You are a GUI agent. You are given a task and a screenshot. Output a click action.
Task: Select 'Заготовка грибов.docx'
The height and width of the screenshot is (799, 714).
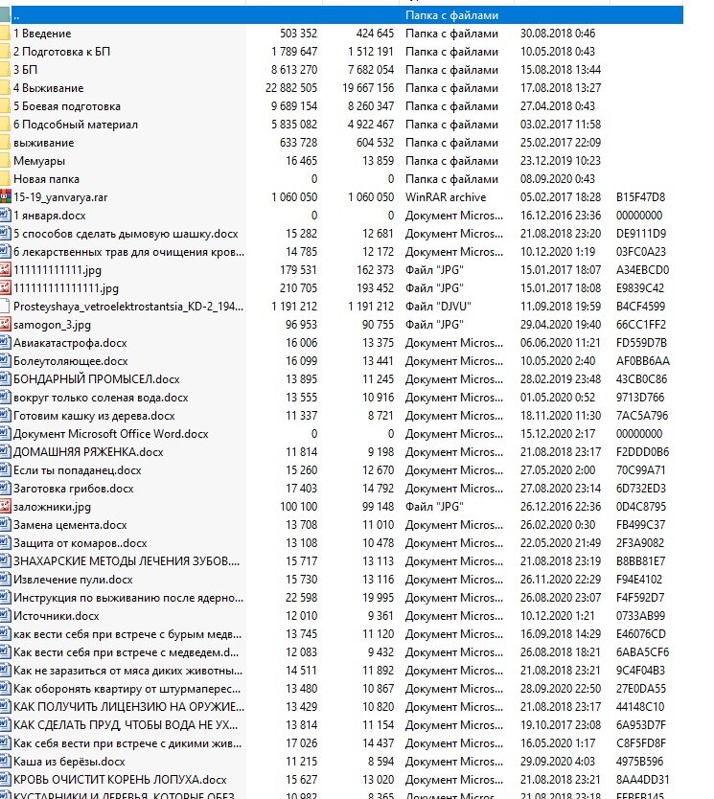pyautogui.click(x=74, y=489)
